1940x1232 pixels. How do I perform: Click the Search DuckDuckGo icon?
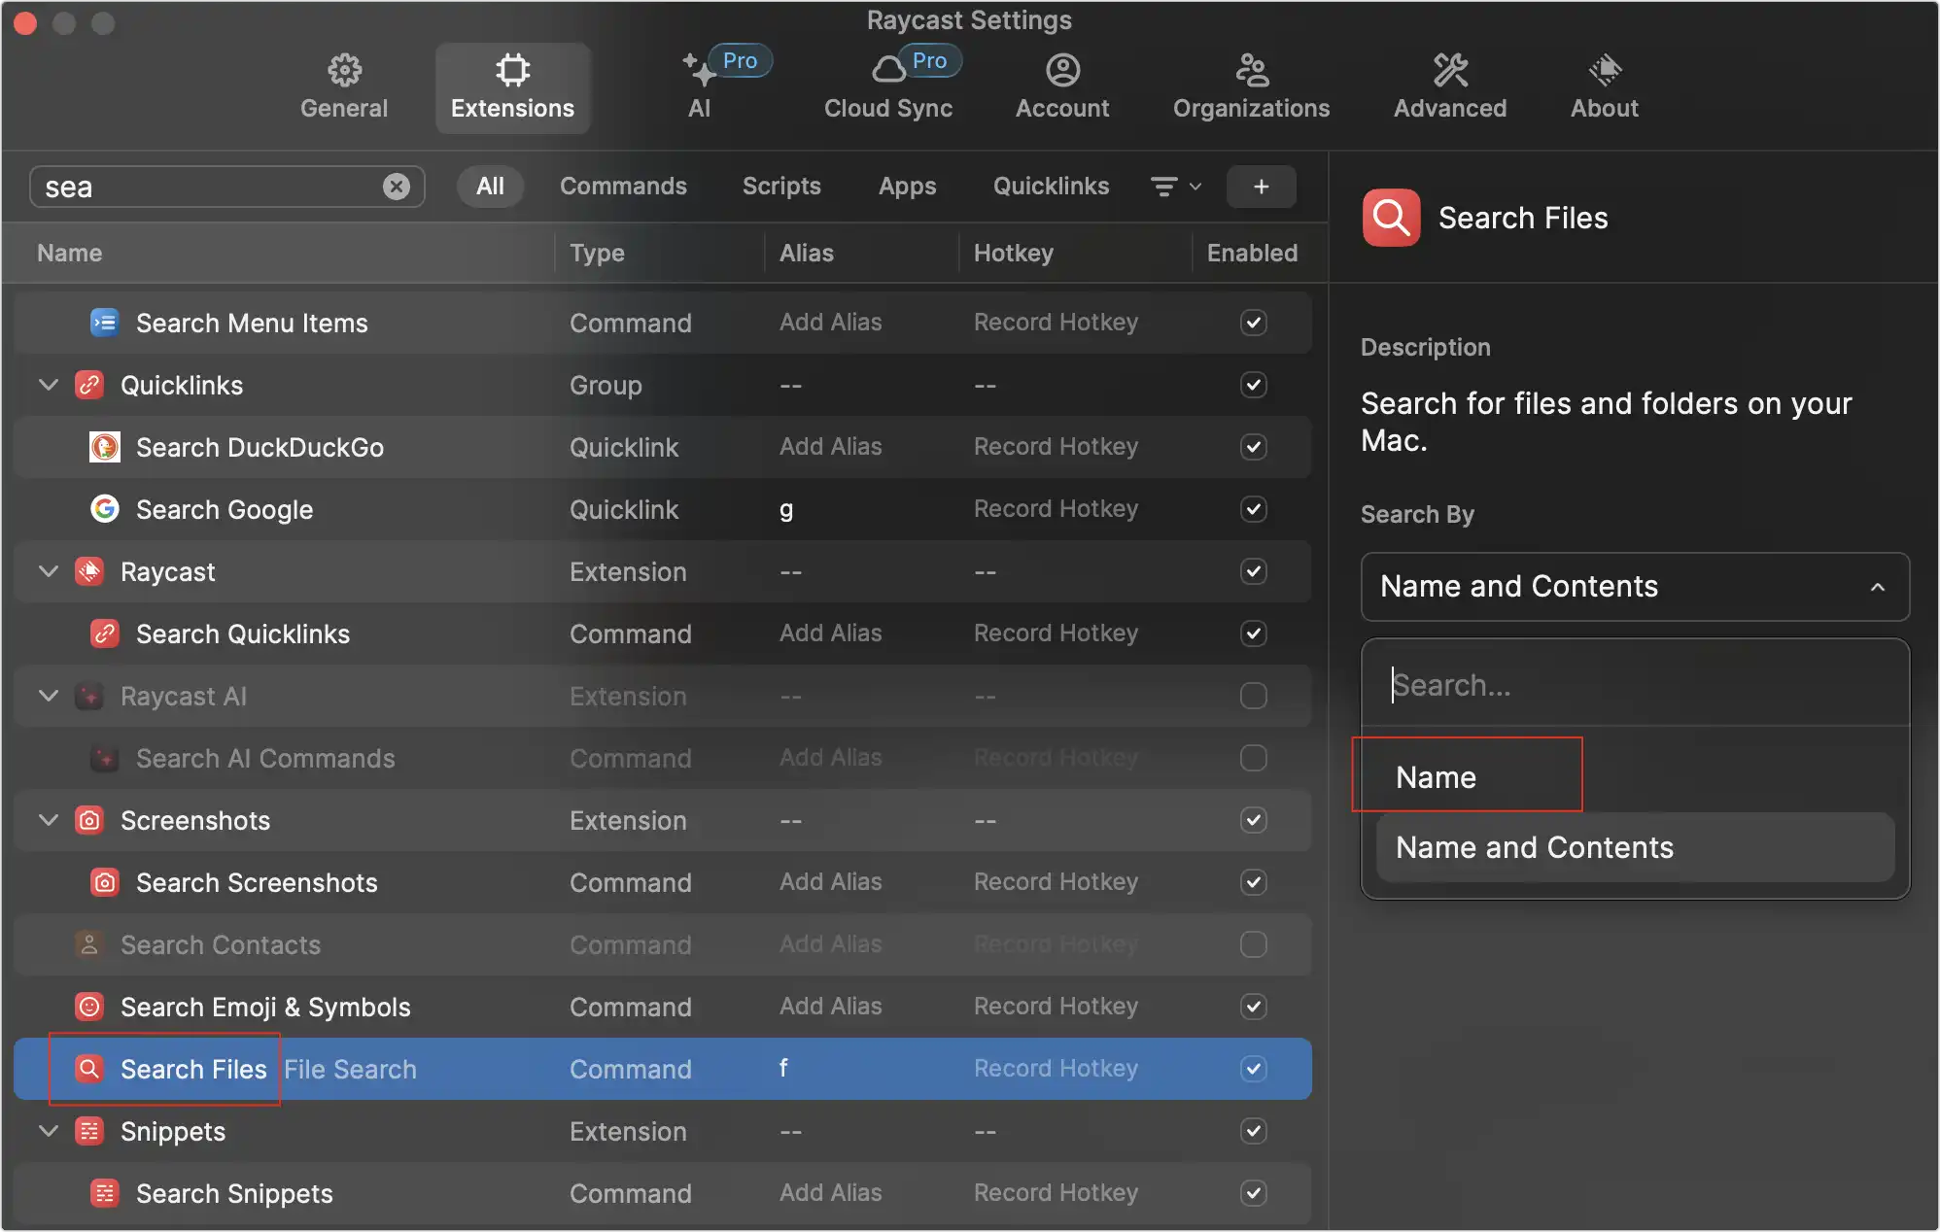click(x=105, y=447)
